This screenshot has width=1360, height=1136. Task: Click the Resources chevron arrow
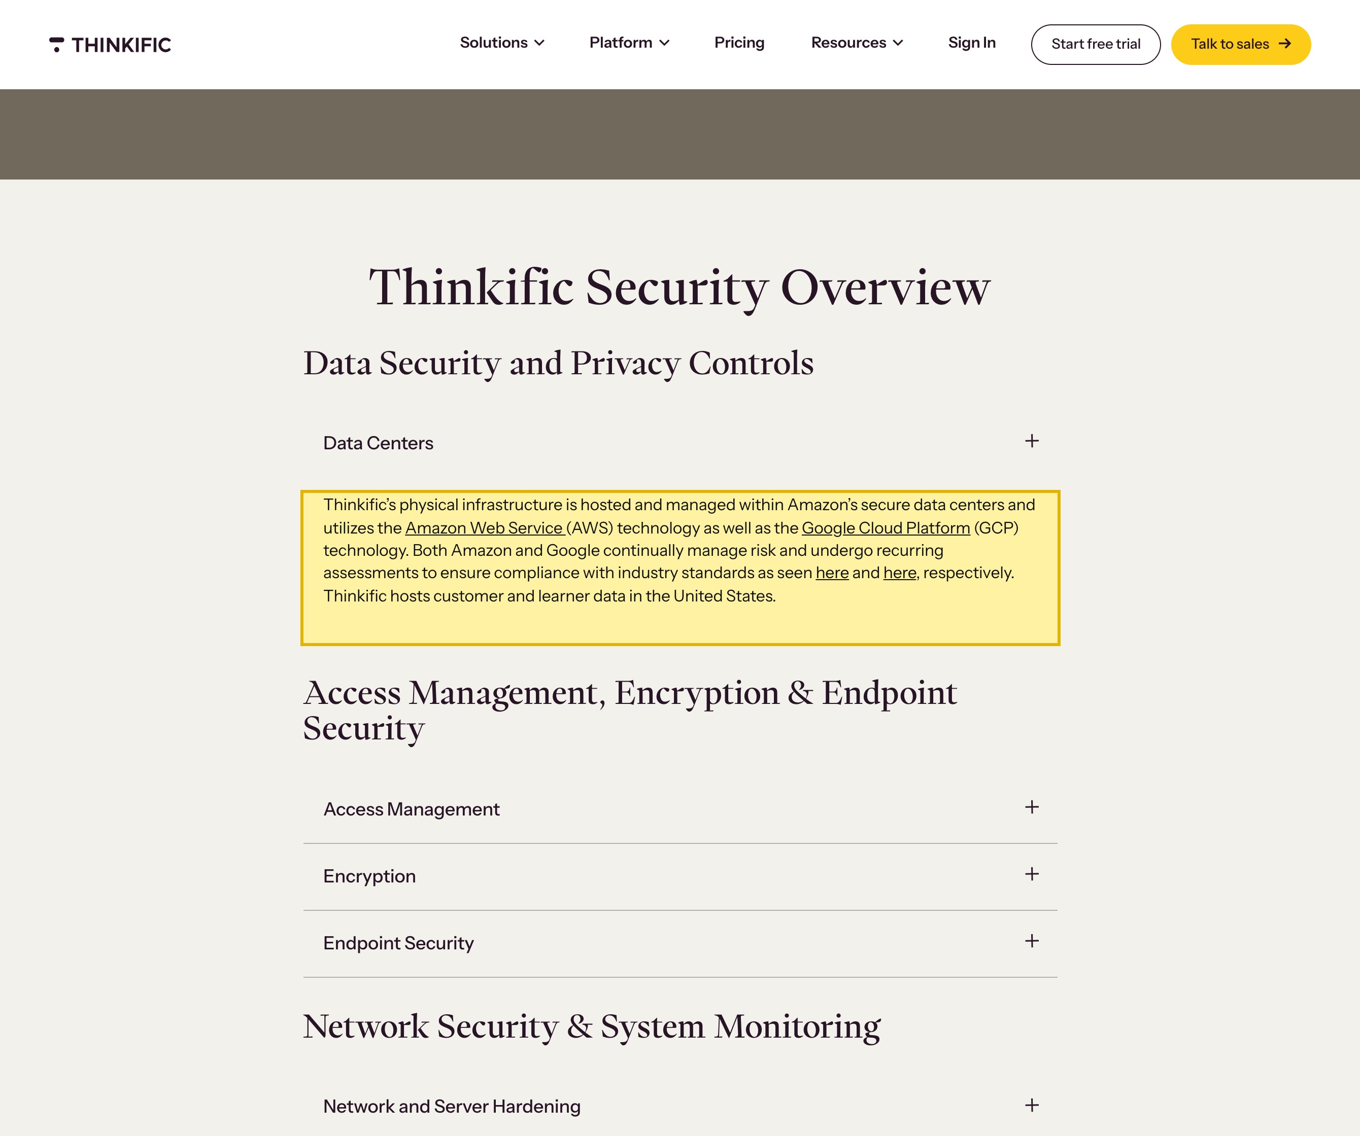(x=898, y=44)
